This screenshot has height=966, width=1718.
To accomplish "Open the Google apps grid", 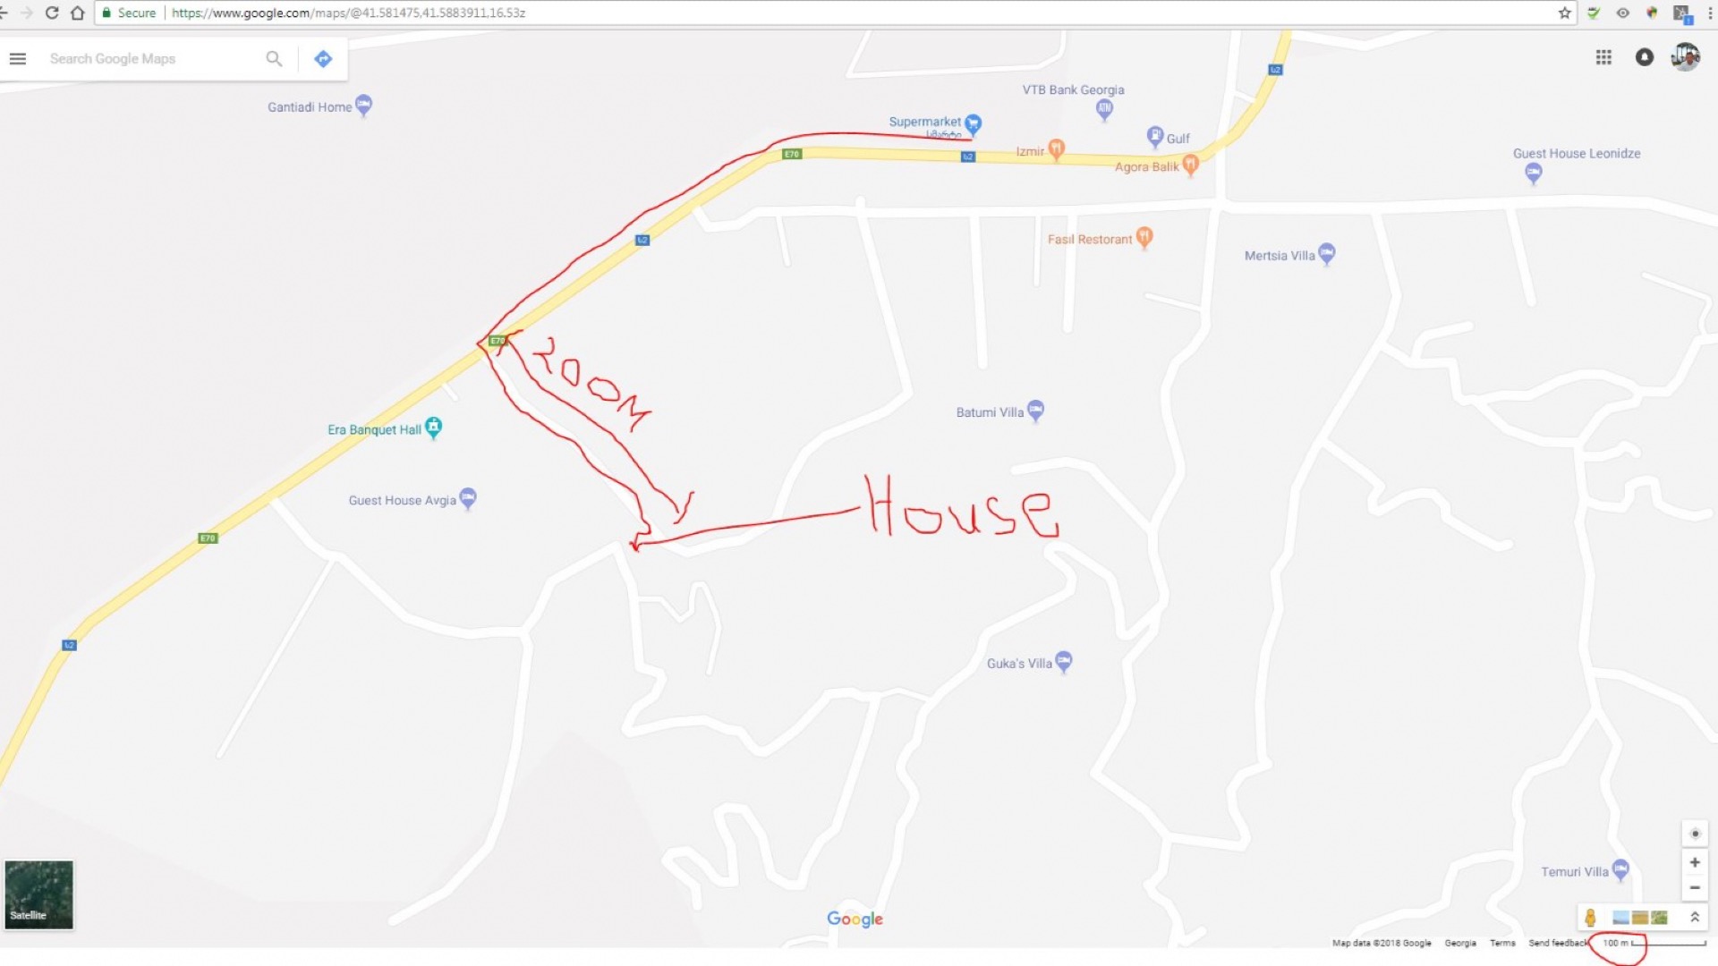I will click(x=1603, y=57).
